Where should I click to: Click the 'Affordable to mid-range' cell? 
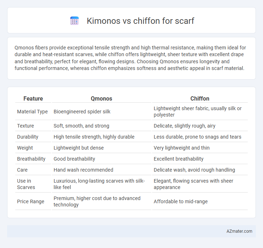click(x=181, y=201)
